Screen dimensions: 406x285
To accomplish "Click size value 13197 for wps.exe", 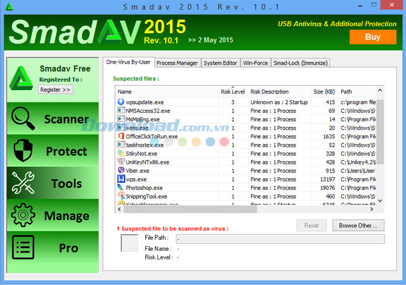I will tap(327, 179).
